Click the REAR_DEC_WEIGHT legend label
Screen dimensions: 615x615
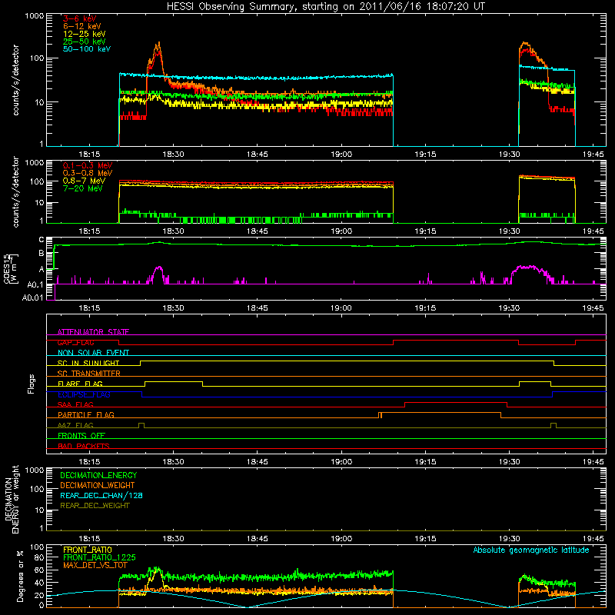[95, 506]
